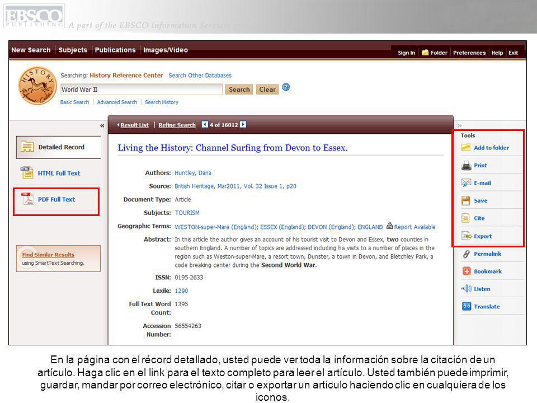
Task: Click the Save floppy disk icon
Action: click(x=465, y=200)
